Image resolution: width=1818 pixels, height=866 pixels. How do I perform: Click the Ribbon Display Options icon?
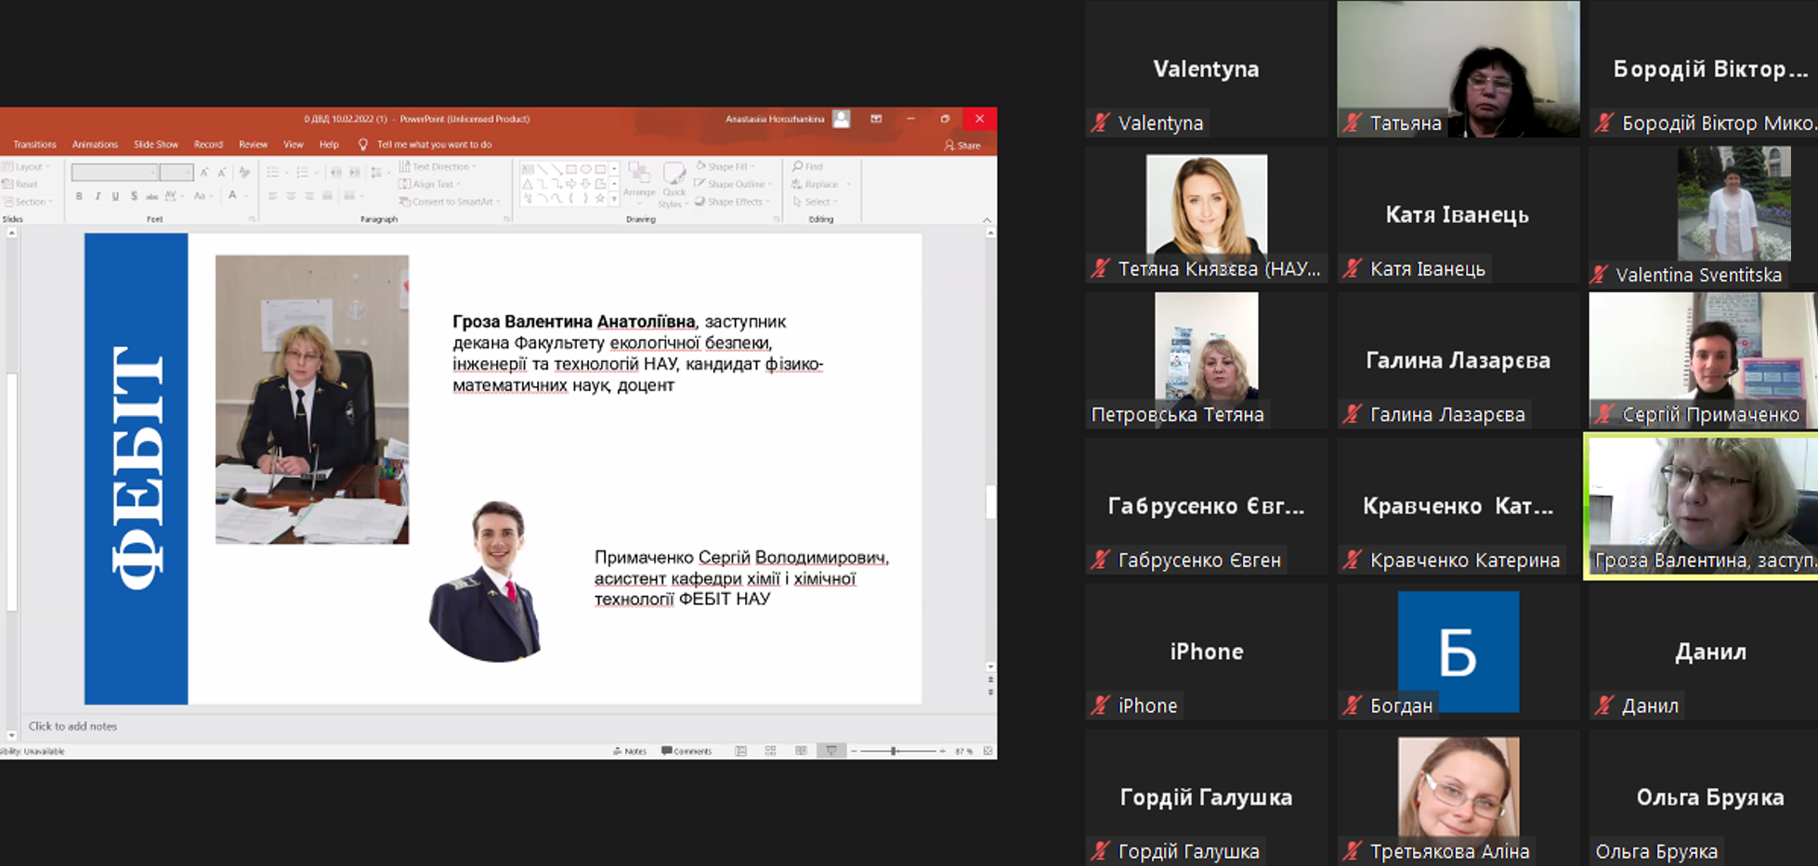click(876, 119)
